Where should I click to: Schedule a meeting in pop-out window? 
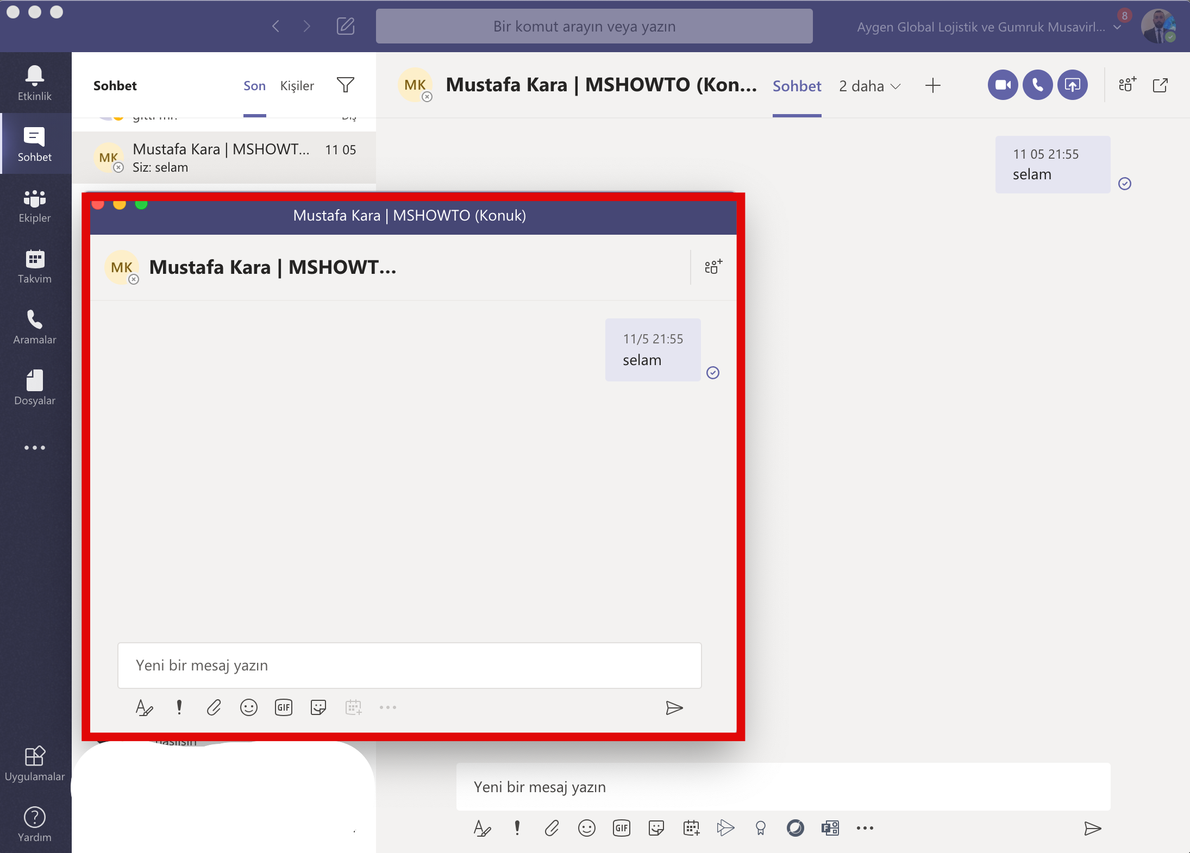tap(353, 707)
